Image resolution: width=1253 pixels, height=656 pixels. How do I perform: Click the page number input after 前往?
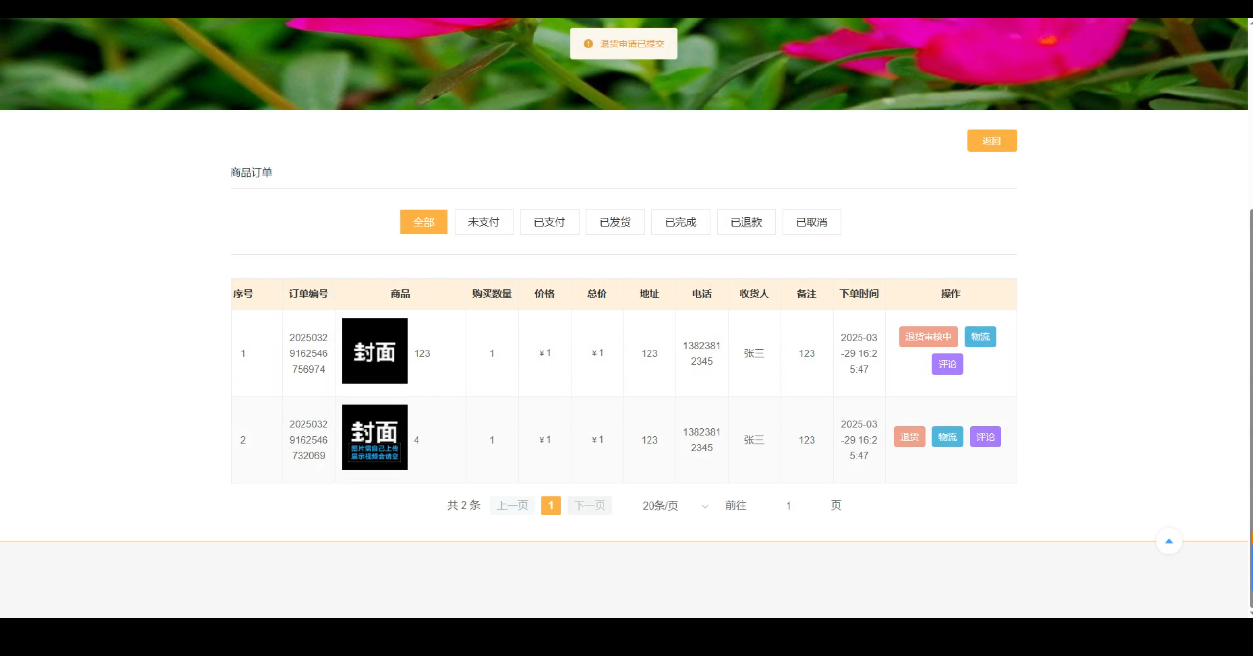click(788, 506)
